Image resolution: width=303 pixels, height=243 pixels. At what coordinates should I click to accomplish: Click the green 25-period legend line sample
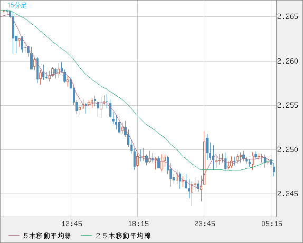pyautogui.click(x=86, y=236)
